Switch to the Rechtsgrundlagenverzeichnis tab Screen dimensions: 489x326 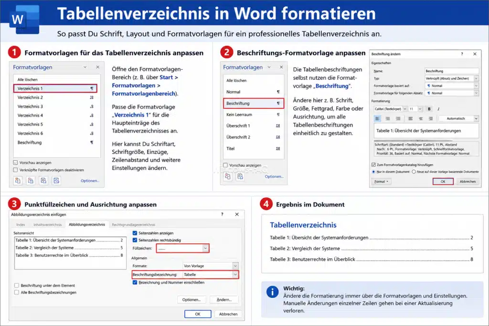point(134,225)
